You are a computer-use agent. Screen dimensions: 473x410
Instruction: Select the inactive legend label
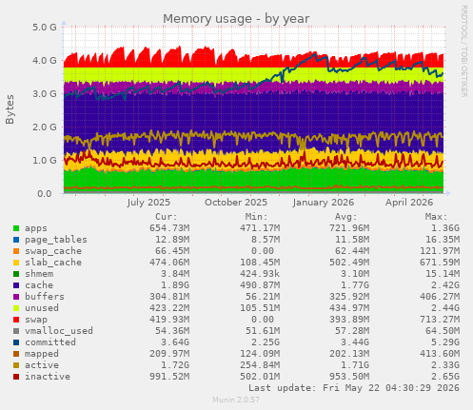click(48, 377)
